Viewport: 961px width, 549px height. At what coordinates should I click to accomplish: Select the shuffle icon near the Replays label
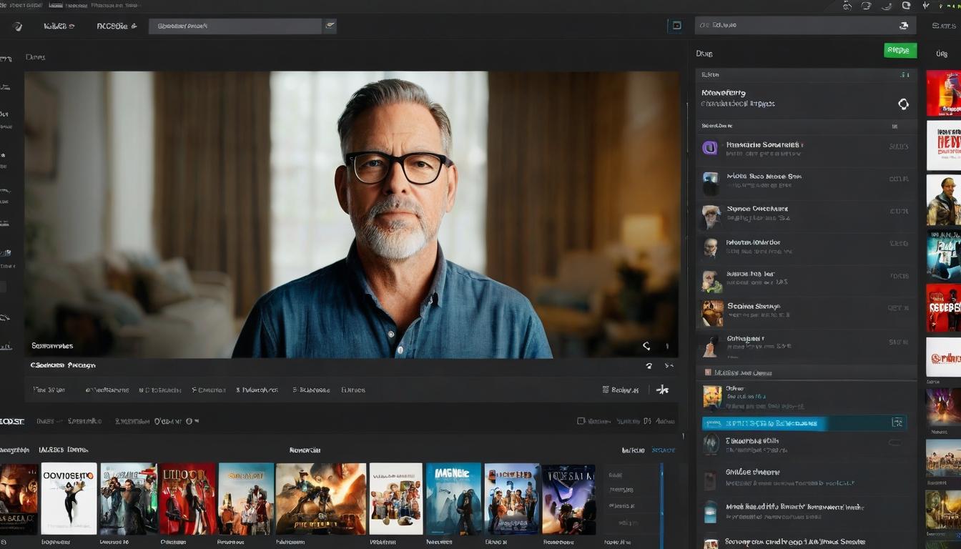pos(661,389)
